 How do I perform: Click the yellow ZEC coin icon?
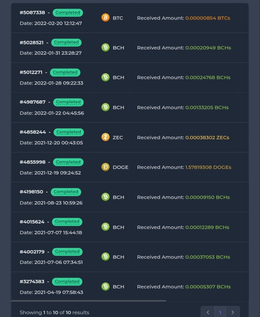point(105,137)
